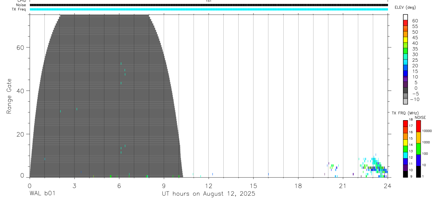Screen dimensions: 436x201
Task: Click tick label '15' on UT hours axis
Action: click(x=254, y=185)
